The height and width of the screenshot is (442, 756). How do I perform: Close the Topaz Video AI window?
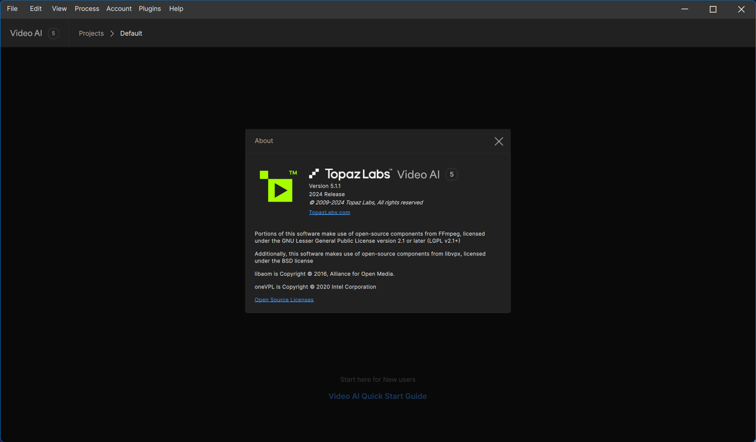(741, 9)
